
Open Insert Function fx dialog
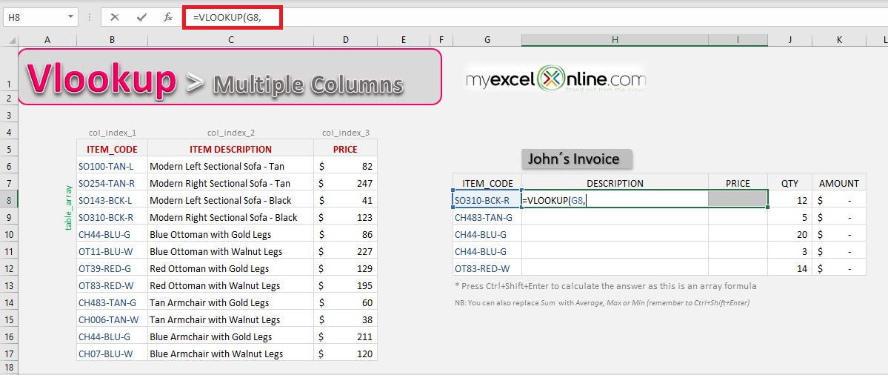coord(168,18)
